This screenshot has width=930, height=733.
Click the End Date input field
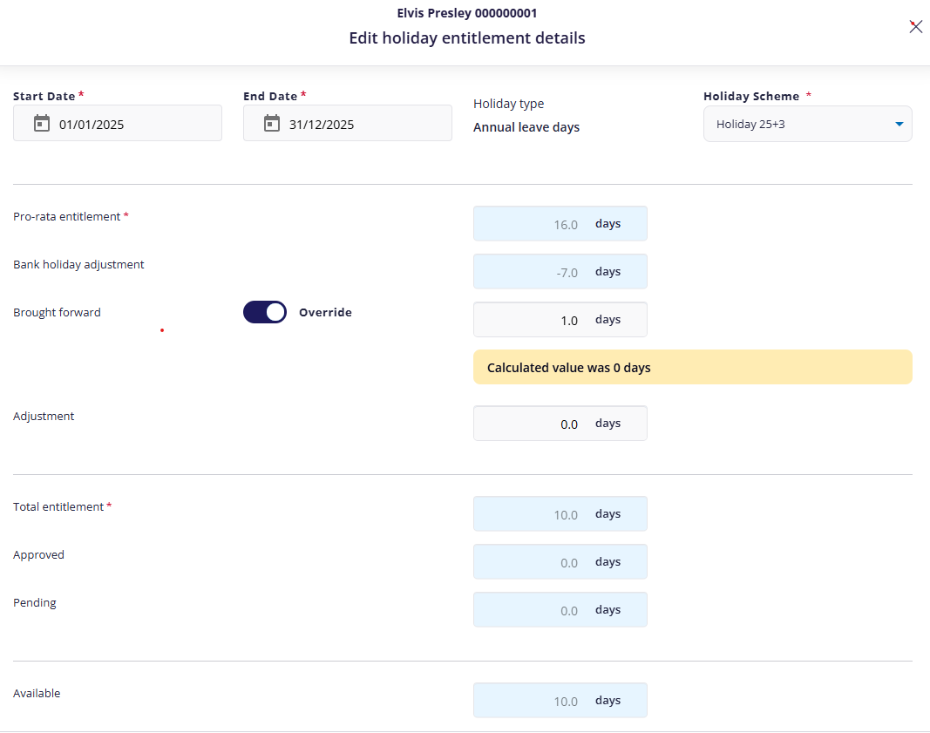pyautogui.click(x=361, y=124)
